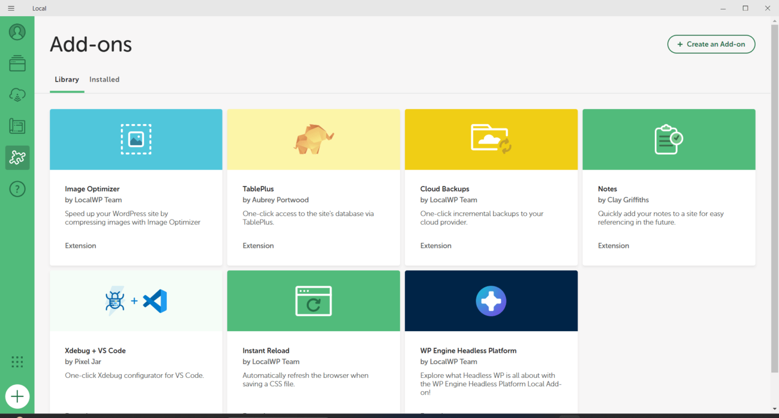Go to Local Sites icon in sidebar

pos(17,63)
